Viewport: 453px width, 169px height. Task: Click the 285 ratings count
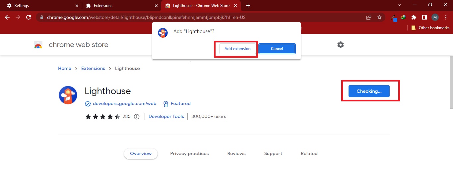pos(127,117)
